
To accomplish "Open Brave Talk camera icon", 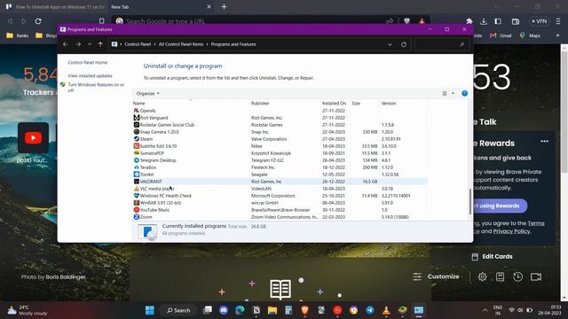I will click(x=536, y=276).
